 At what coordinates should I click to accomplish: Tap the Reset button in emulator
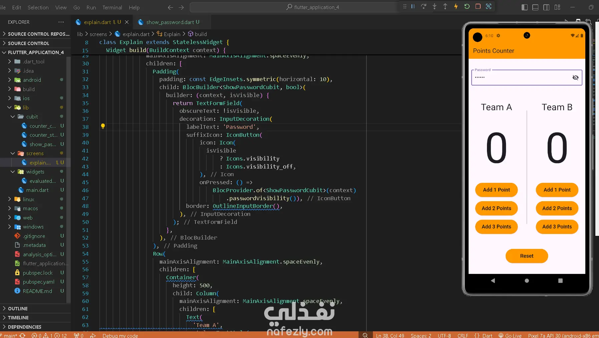tap(527, 256)
